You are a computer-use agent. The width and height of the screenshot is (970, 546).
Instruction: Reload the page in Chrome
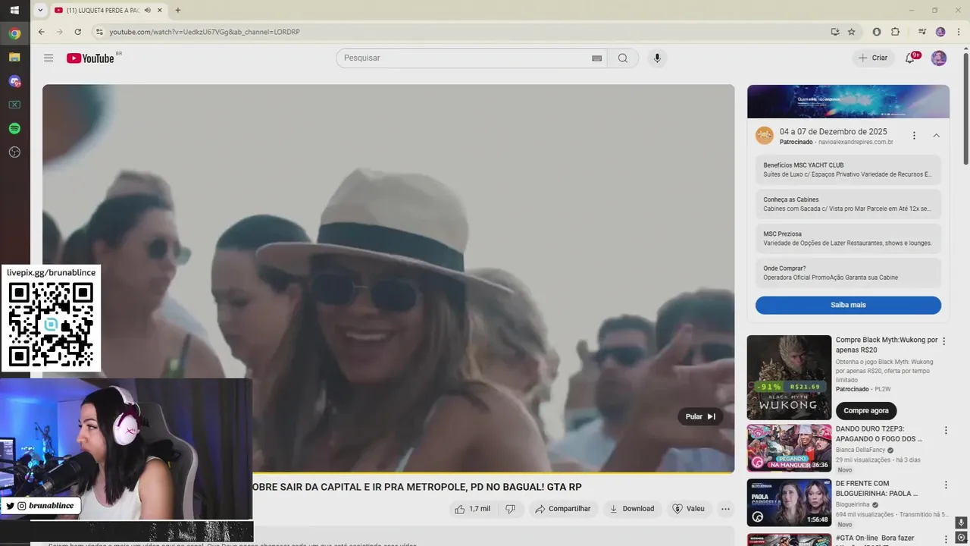tap(77, 32)
